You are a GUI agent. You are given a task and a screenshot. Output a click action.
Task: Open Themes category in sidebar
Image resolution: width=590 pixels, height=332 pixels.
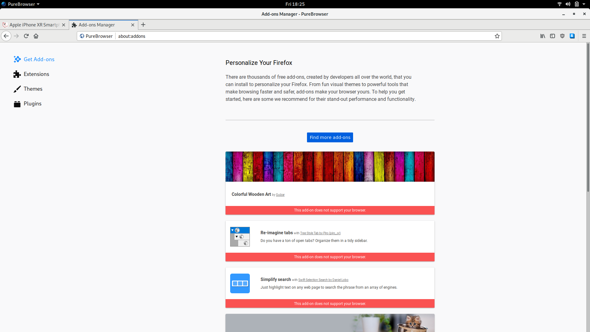point(33,89)
